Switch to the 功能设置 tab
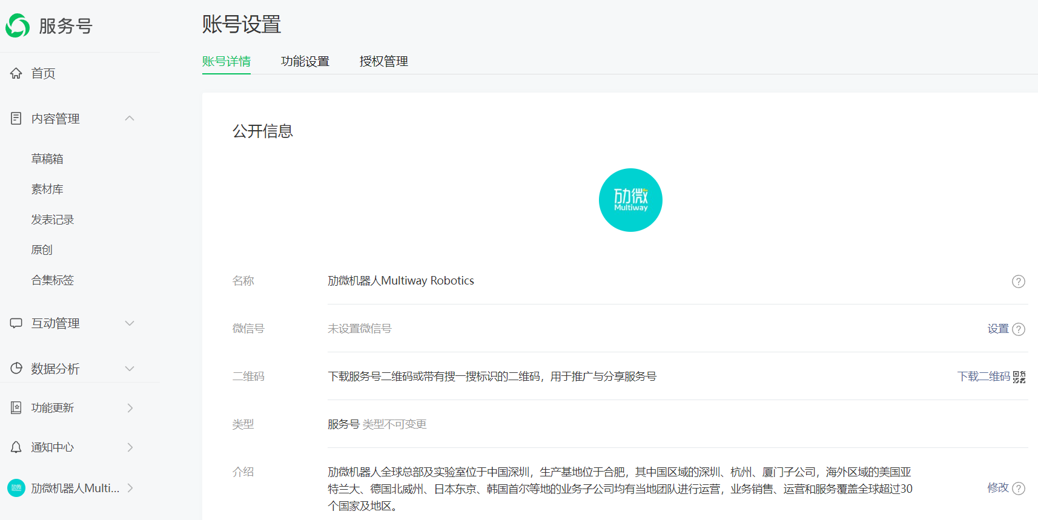 point(305,61)
